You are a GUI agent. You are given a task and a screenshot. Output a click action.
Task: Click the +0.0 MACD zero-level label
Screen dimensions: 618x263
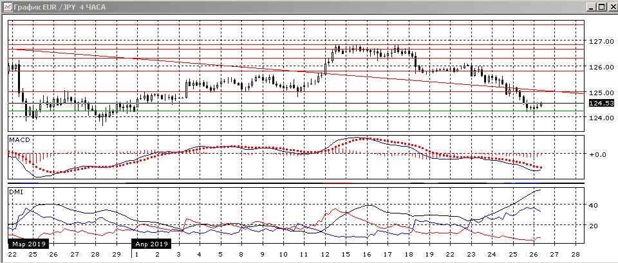(598, 155)
